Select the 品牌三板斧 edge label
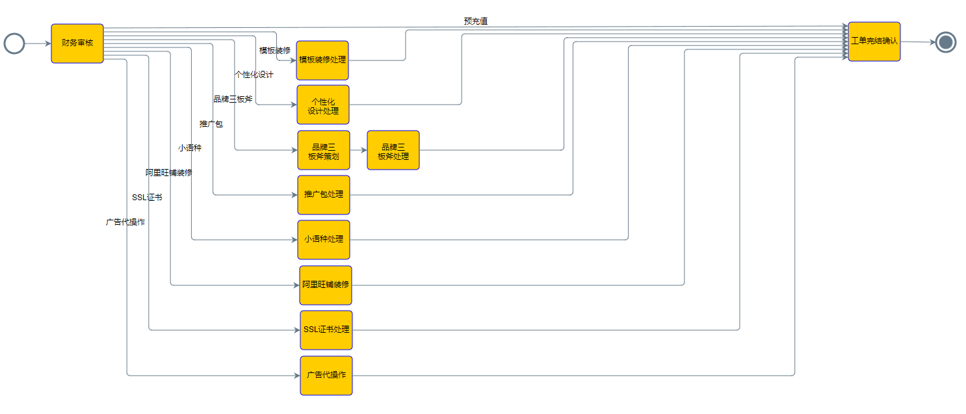 (233, 99)
